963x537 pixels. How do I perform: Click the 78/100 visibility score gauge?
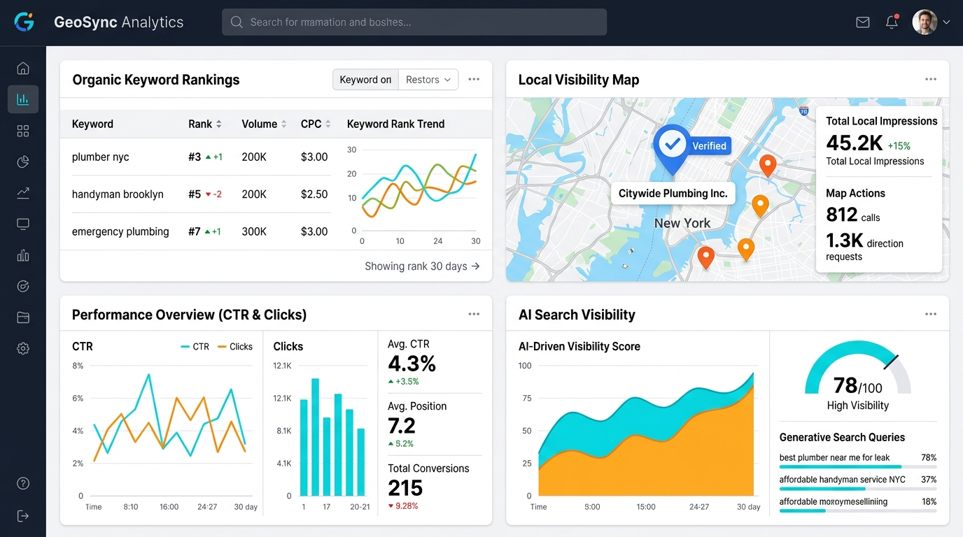(857, 369)
